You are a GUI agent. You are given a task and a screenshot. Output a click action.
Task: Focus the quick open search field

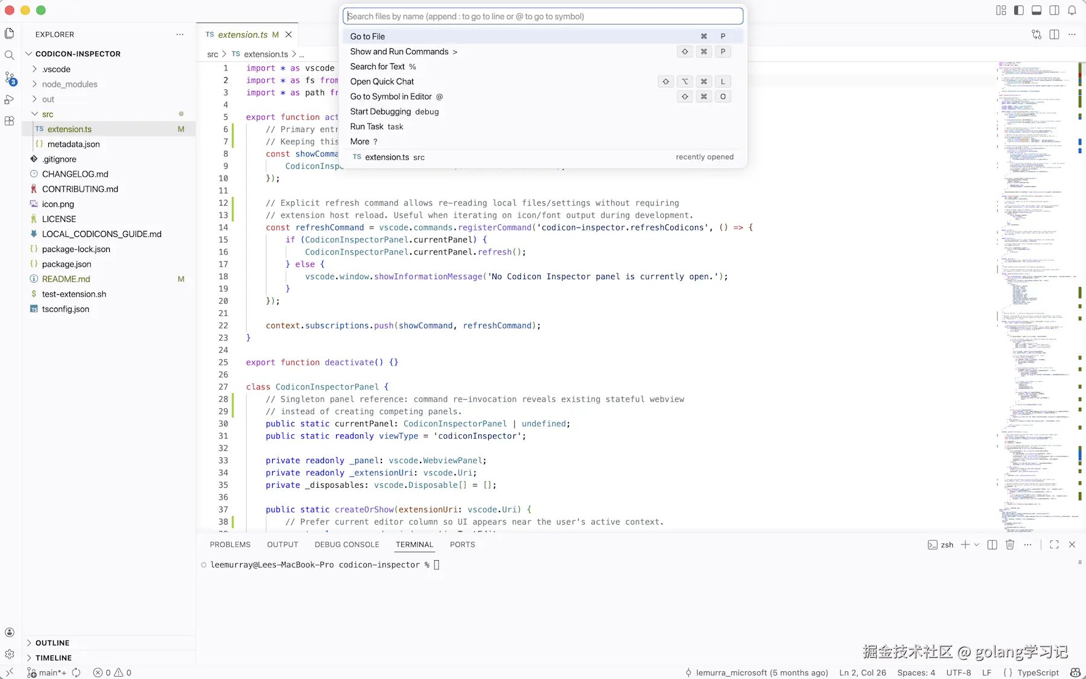(x=542, y=16)
